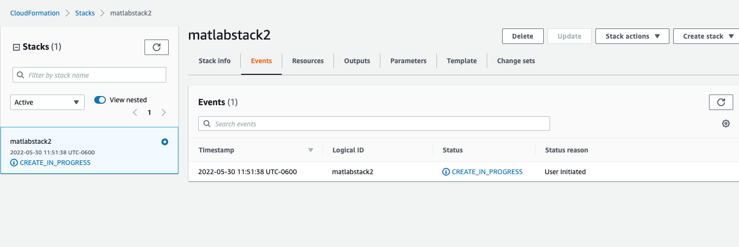Expand the Stack actions menu

(x=632, y=36)
